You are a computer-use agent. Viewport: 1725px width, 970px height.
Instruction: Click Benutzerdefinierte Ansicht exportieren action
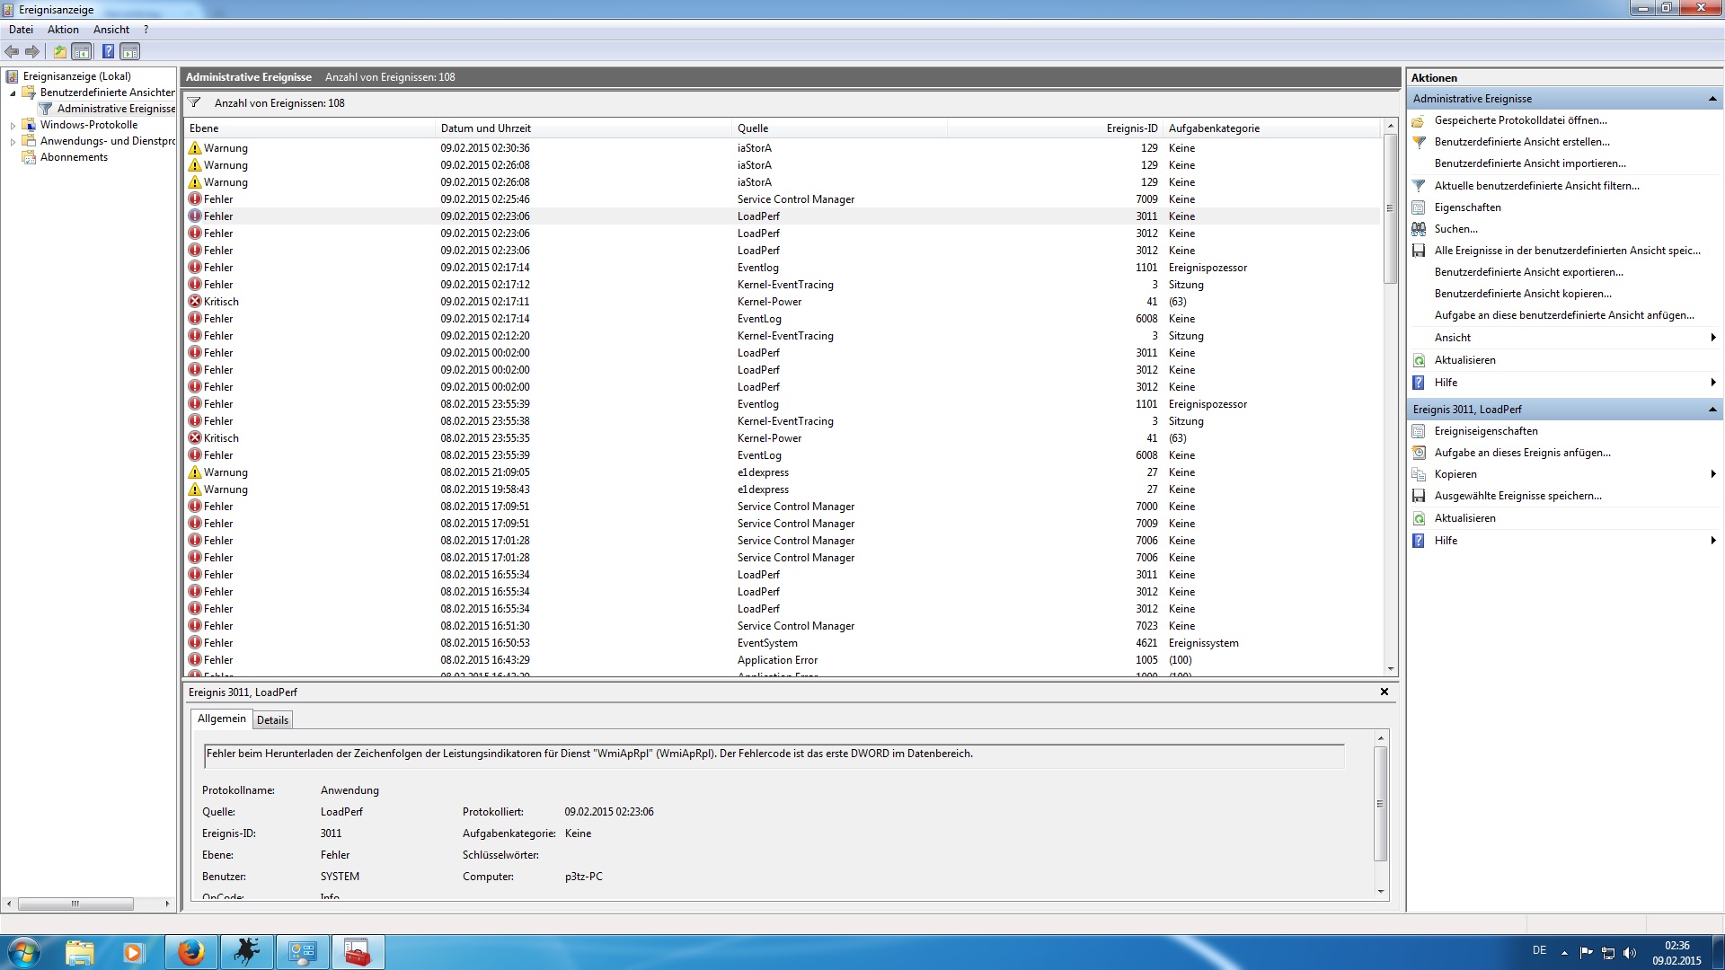pos(1528,272)
